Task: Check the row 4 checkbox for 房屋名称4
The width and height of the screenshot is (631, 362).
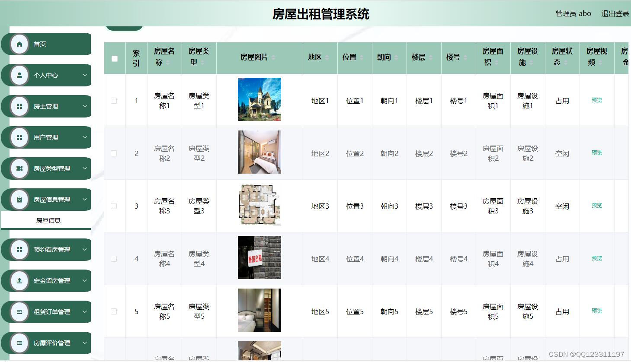Action: pyautogui.click(x=114, y=259)
